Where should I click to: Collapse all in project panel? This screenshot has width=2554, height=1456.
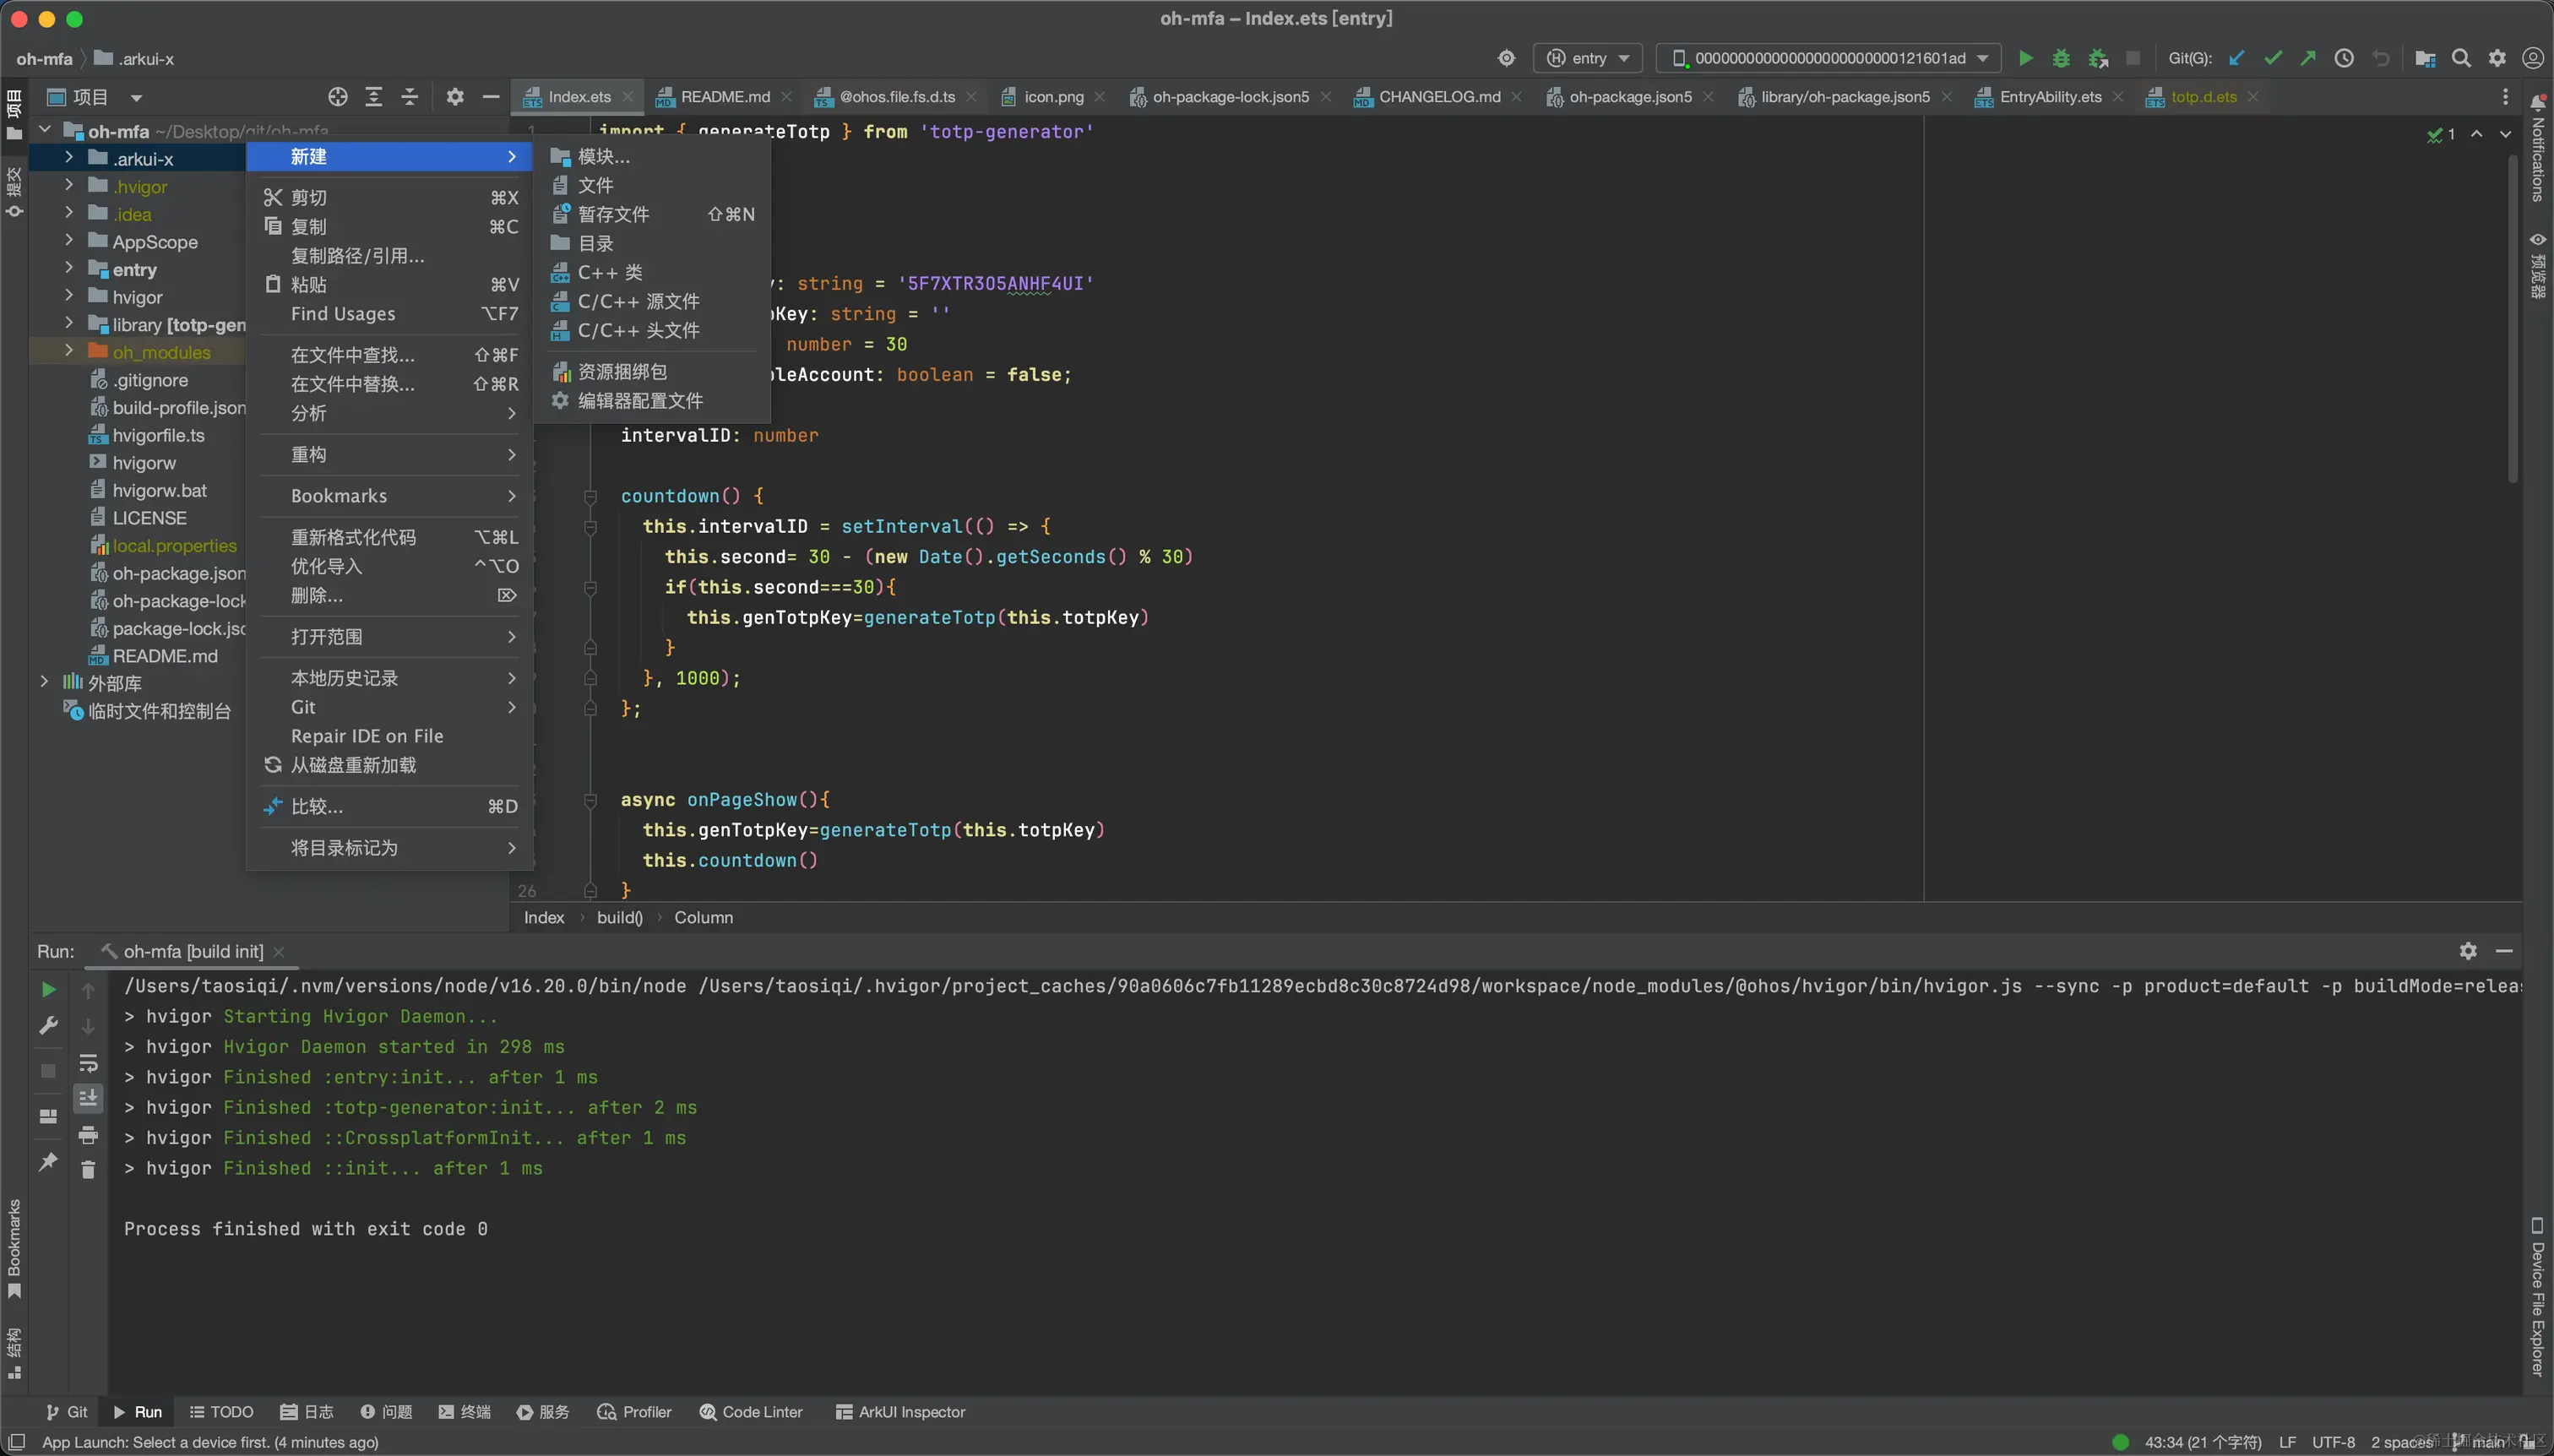410,97
